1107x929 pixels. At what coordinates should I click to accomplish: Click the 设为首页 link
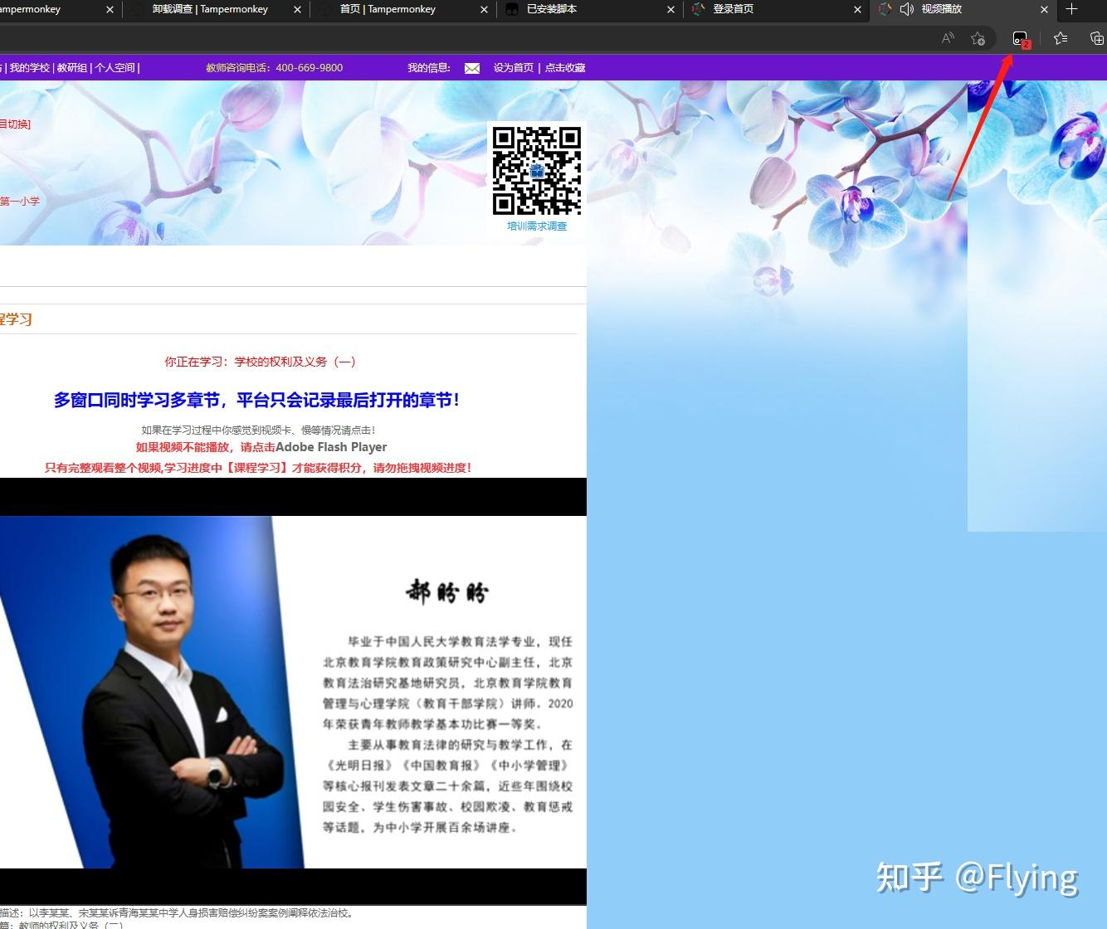coord(515,68)
